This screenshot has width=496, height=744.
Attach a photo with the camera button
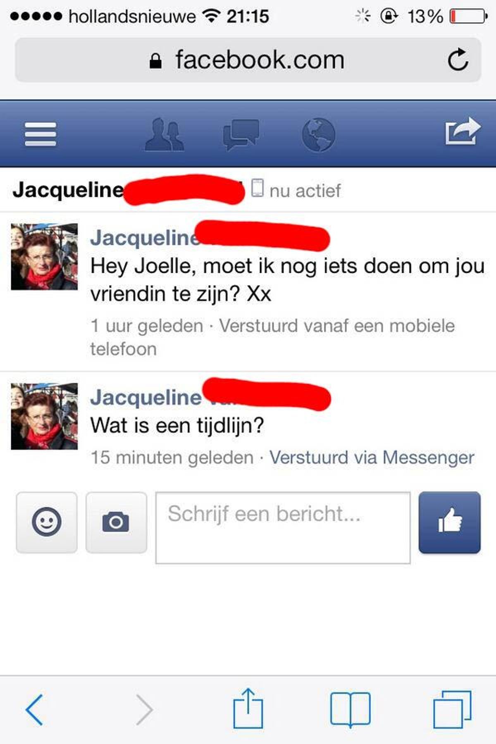116,522
